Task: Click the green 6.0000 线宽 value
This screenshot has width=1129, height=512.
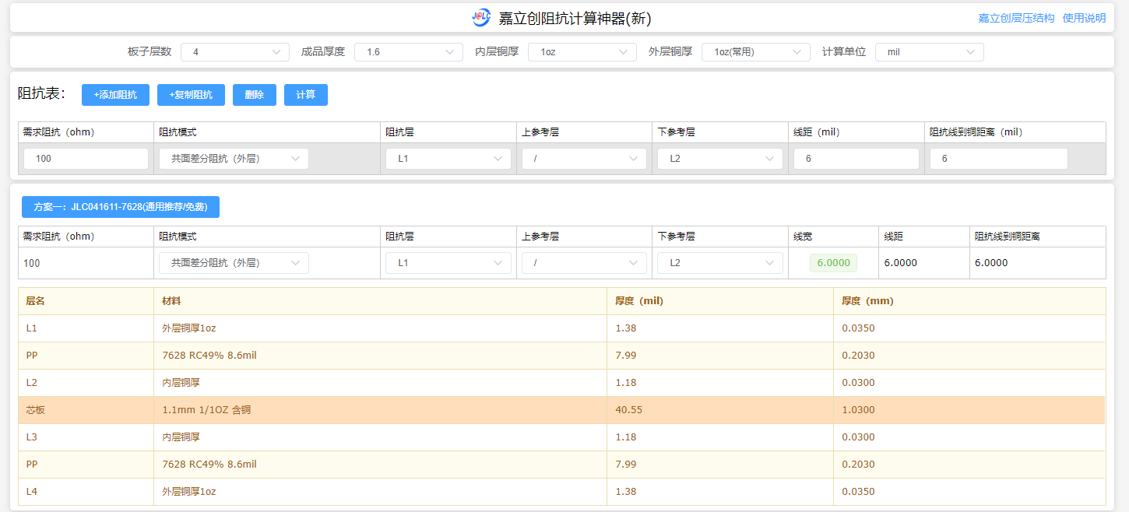Action: 833,263
